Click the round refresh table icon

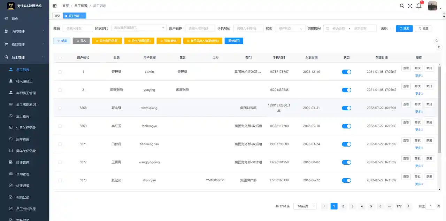pos(439,47)
